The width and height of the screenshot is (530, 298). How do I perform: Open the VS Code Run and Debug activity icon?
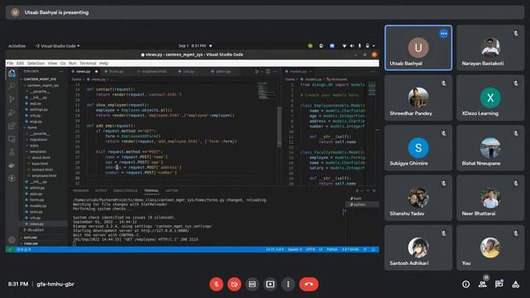coord(12,113)
